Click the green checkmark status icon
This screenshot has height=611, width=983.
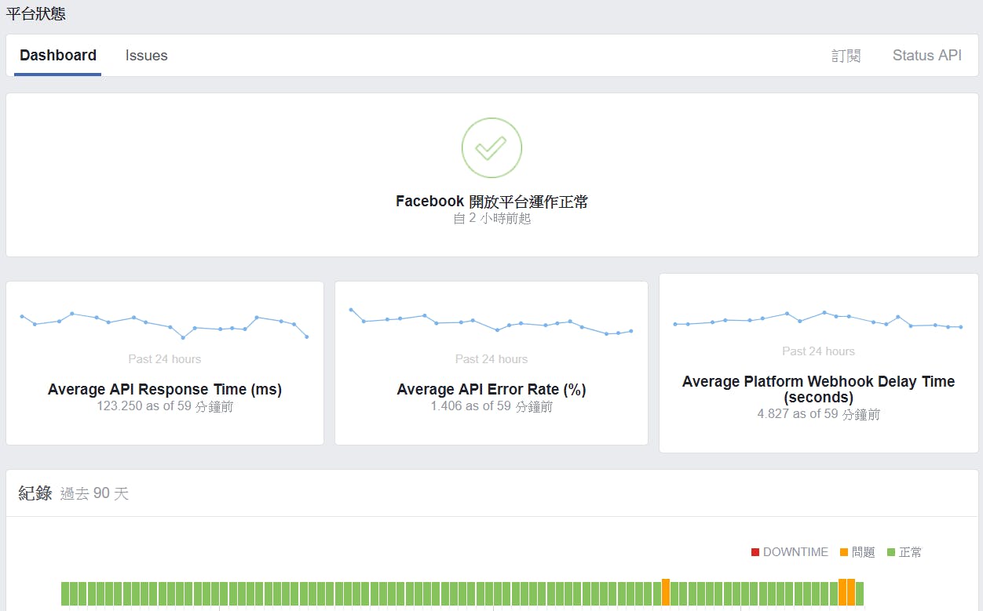pos(491,147)
